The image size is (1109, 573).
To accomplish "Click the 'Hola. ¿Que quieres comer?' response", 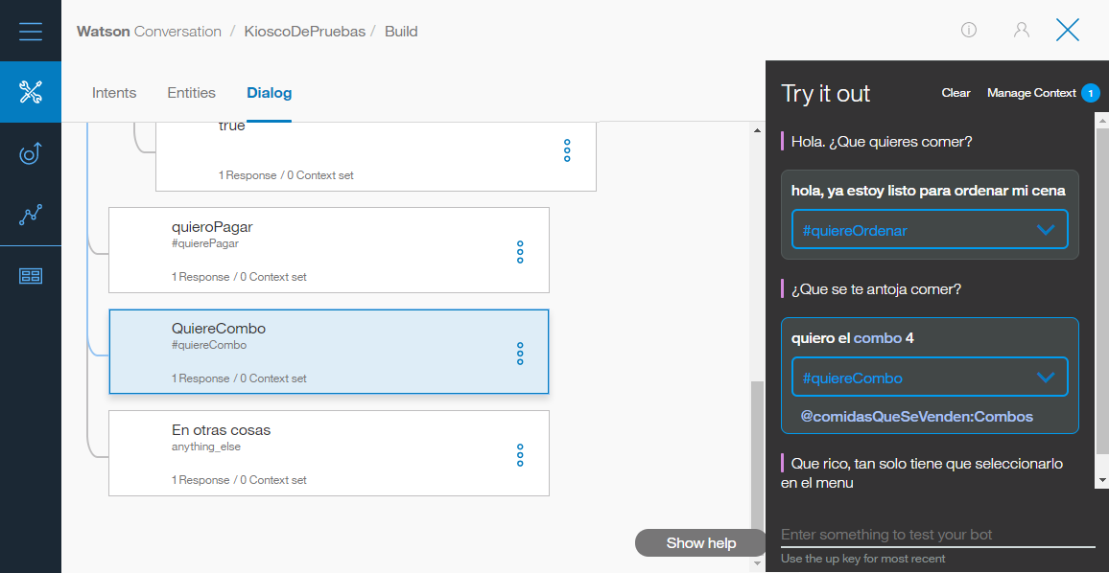I will point(882,141).
